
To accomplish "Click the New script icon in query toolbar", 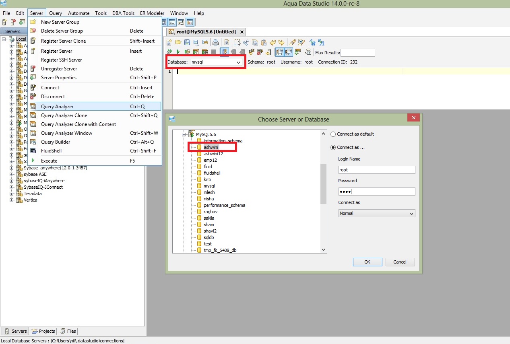I will (x=169, y=42).
